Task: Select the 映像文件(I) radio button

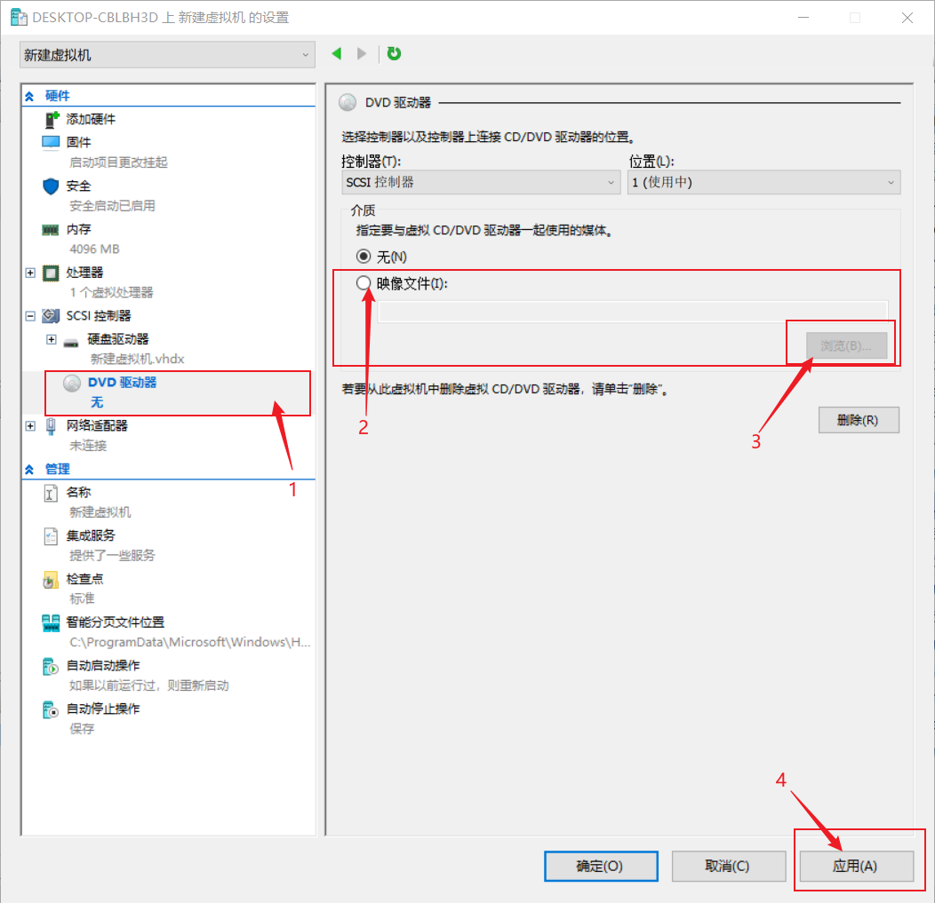Action: (x=363, y=283)
